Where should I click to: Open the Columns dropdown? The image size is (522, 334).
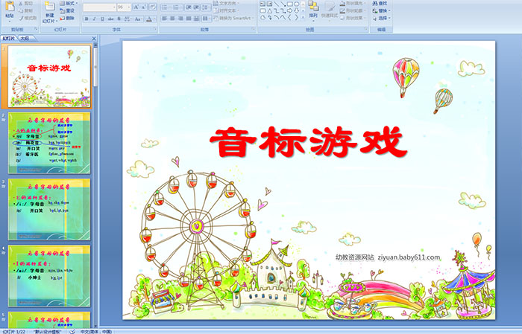click(x=206, y=19)
